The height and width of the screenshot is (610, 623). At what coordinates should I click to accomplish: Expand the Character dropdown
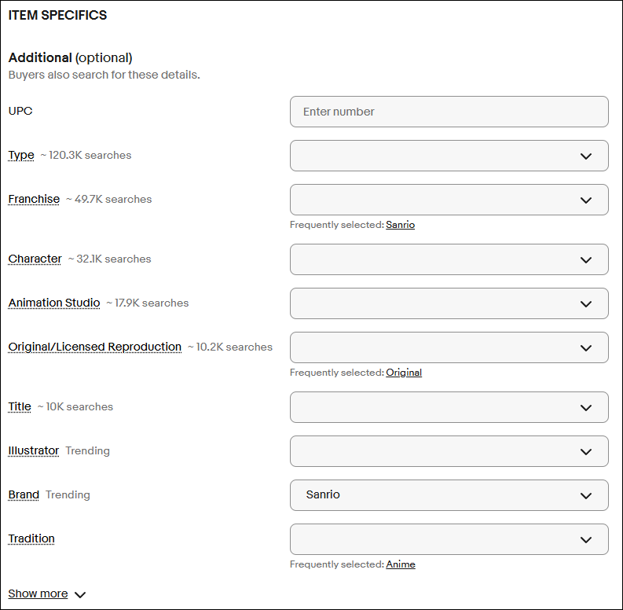click(x=449, y=259)
